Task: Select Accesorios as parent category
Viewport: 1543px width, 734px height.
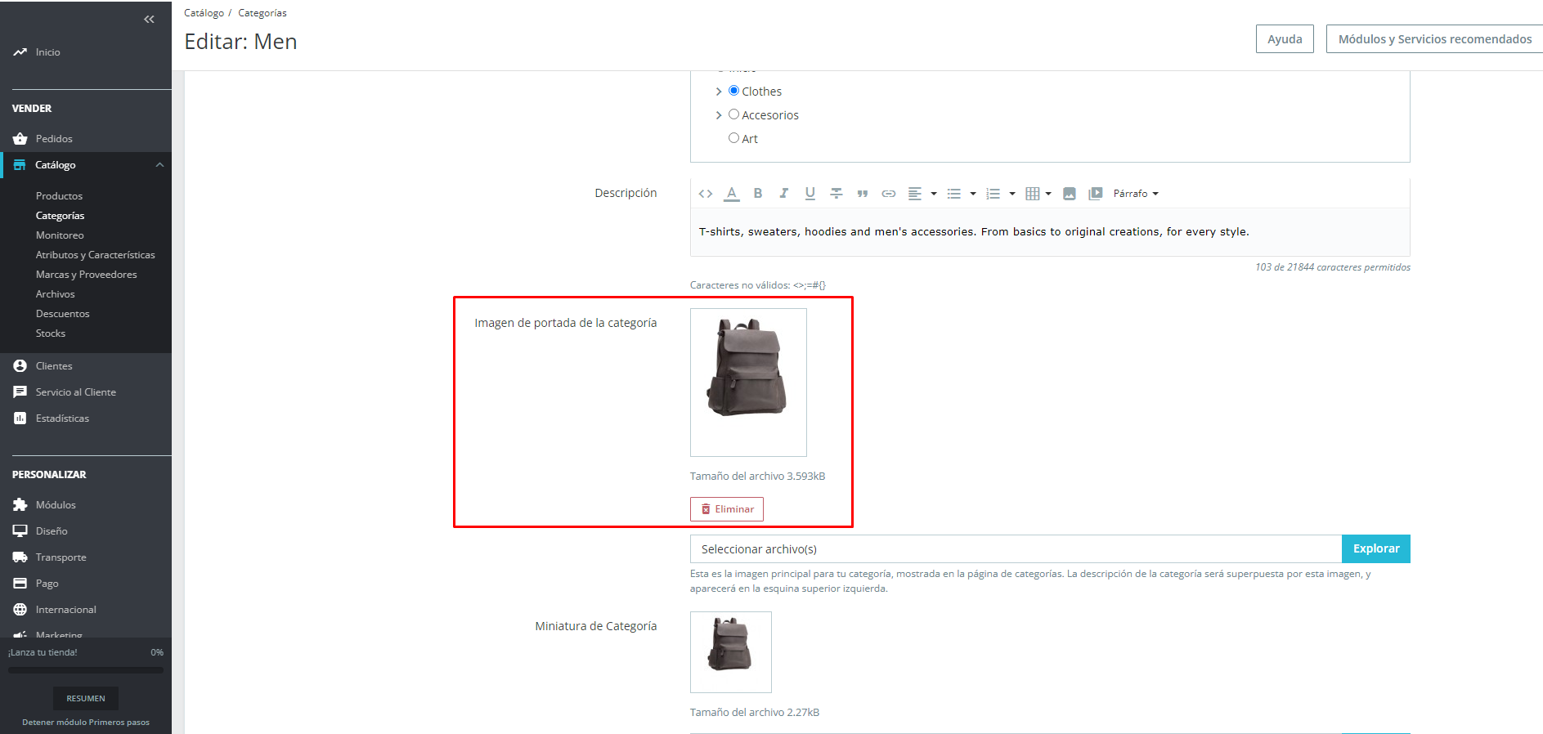Action: tap(733, 114)
